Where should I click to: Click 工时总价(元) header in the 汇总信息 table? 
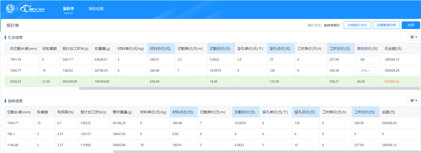pos(340,49)
